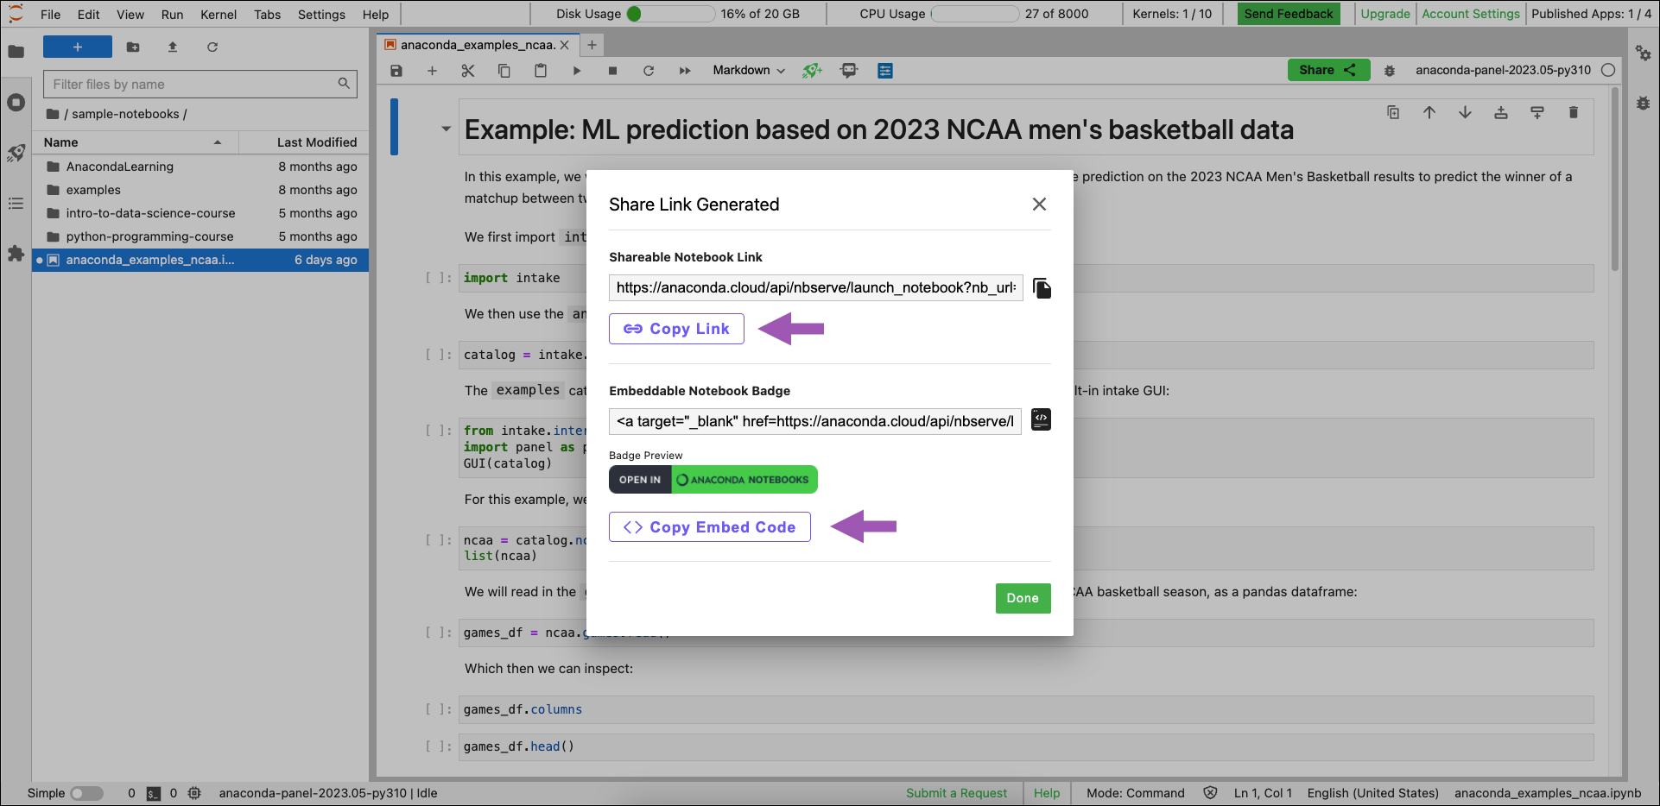Image resolution: width=1660 pixels, height=806 pixels.
Task: Open the Markdown cell type dropdown
Action: 749,71
